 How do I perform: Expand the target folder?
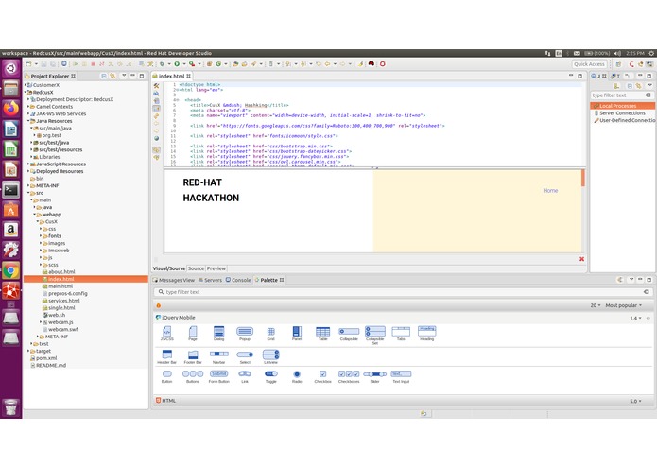click(28, 351)
